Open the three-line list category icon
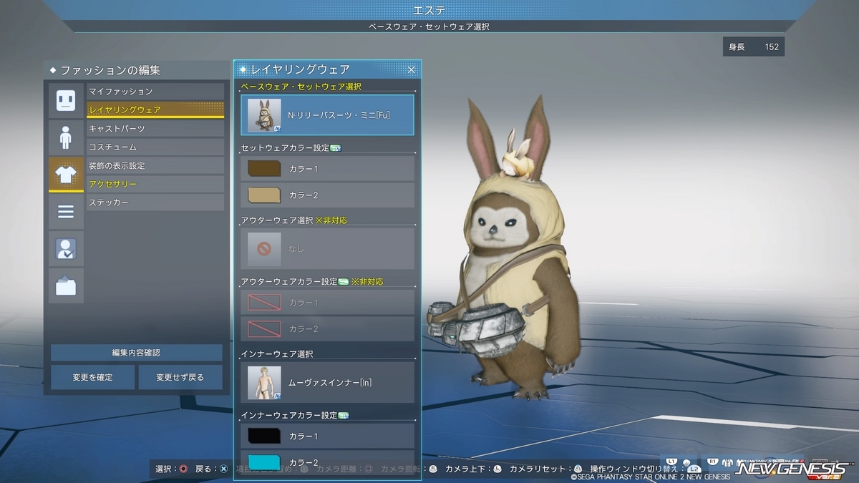The height and width of the screenshot is (483, 859). coord(66,212)
